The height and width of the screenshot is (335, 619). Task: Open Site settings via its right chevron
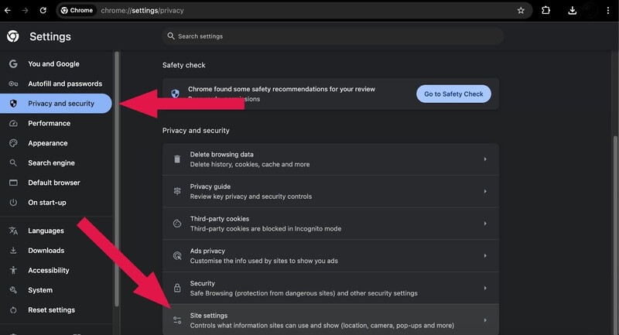[x=485, y=320]
